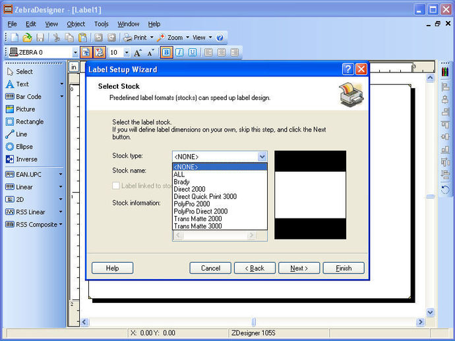This screenshot has width=455, height=341.
Task: Open the ZEBRA 0 font dropdown
Action: coord(75,53)
